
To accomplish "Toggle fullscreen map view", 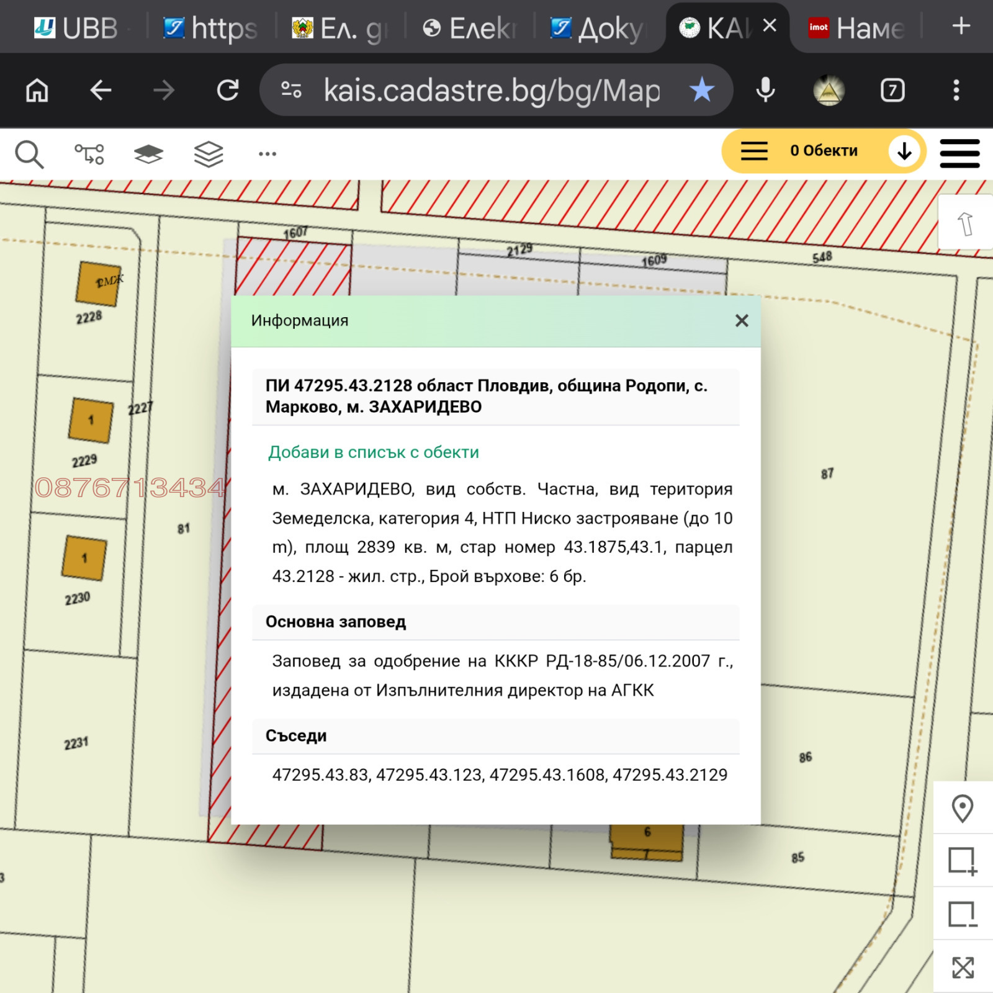I will [963, 968].
